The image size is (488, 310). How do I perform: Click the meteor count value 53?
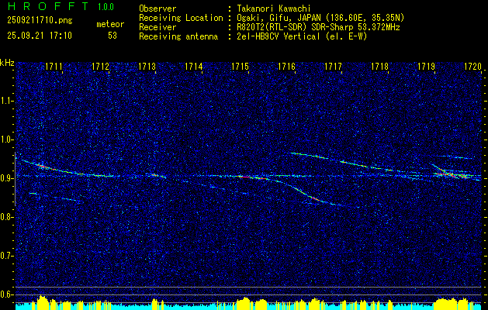(x=112, y=36)
